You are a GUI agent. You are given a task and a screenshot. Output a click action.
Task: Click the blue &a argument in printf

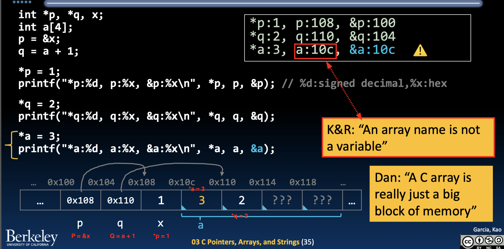[257, 149]
